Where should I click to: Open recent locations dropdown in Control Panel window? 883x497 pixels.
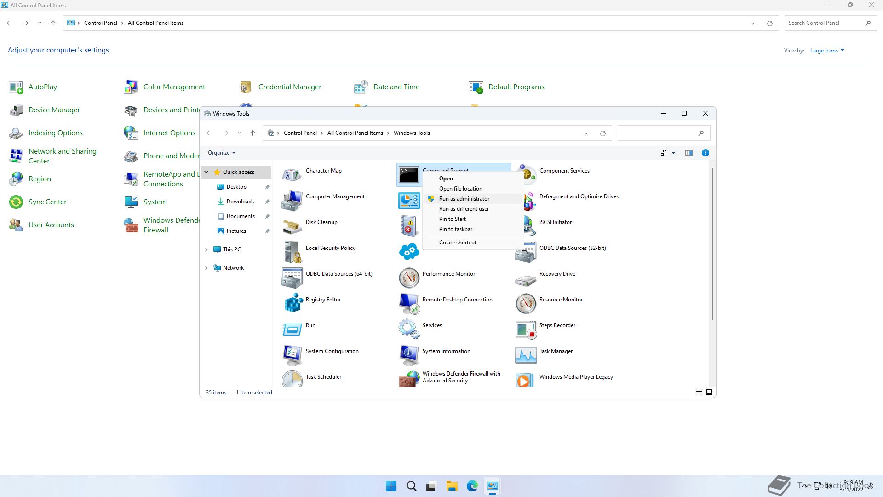pos(40,23)
